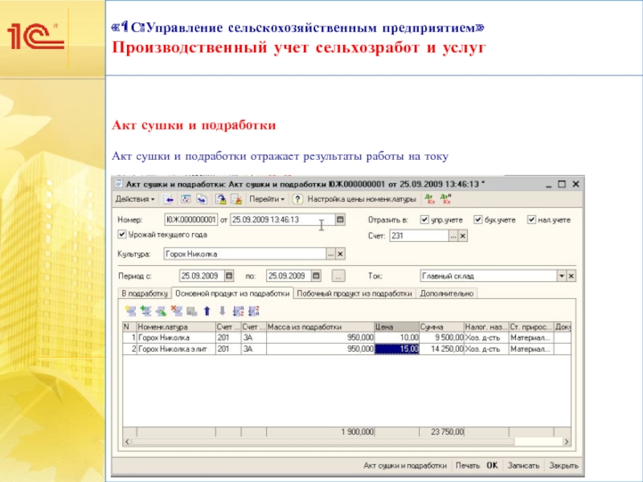
Task: Click the create-based-on document toolbar icon
Action: [202, 199]
